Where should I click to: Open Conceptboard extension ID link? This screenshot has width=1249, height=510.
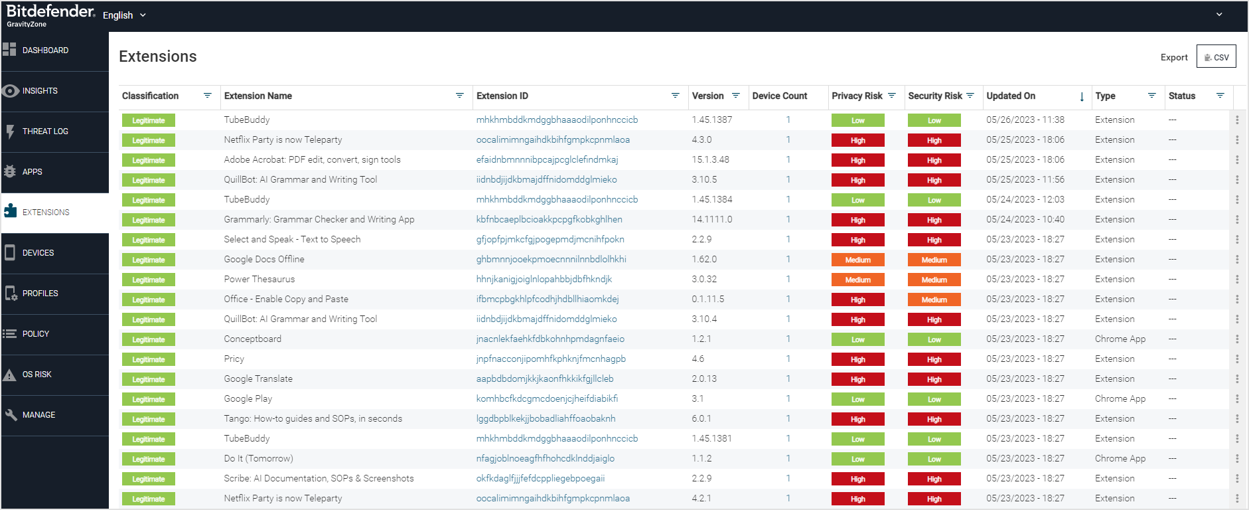coord(550,339)
